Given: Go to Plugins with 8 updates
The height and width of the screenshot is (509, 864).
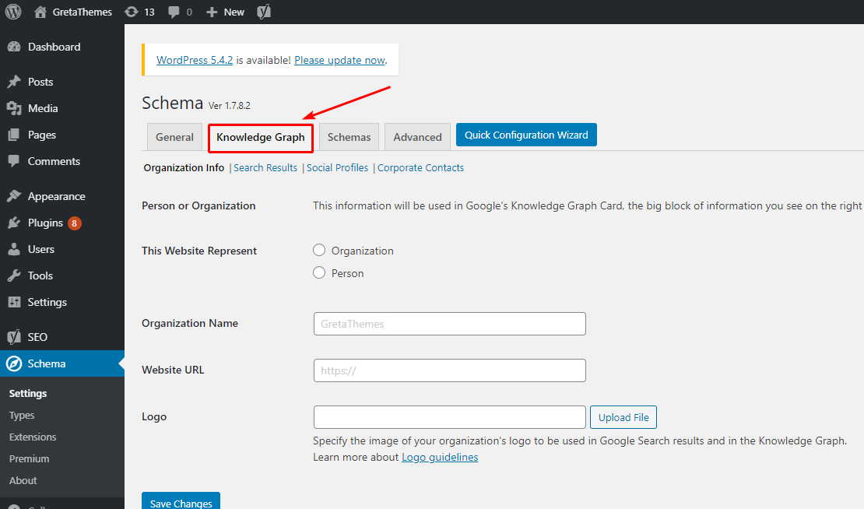Looking at the screenshot, I should tap(45, 223).
